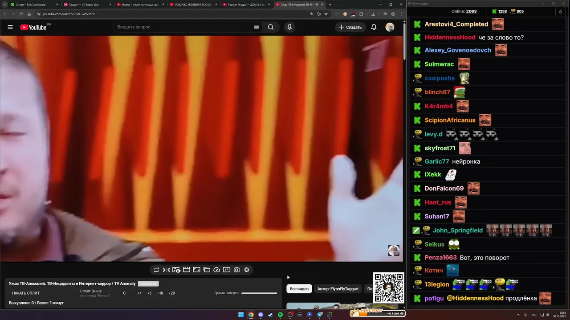
Task: Open the tab search dropdown arrow
Action: pyautogui.click(x=4, y=4)
